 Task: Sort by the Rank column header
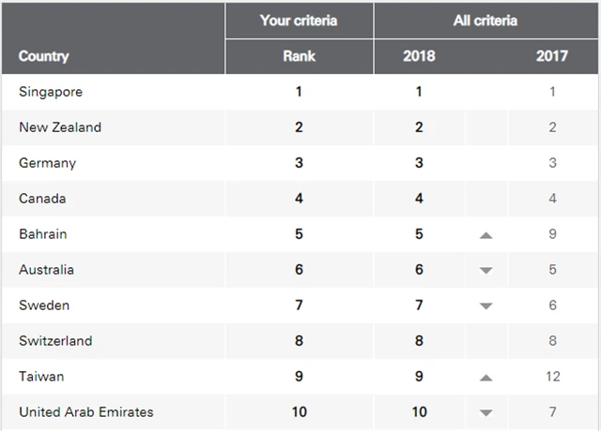299,56
